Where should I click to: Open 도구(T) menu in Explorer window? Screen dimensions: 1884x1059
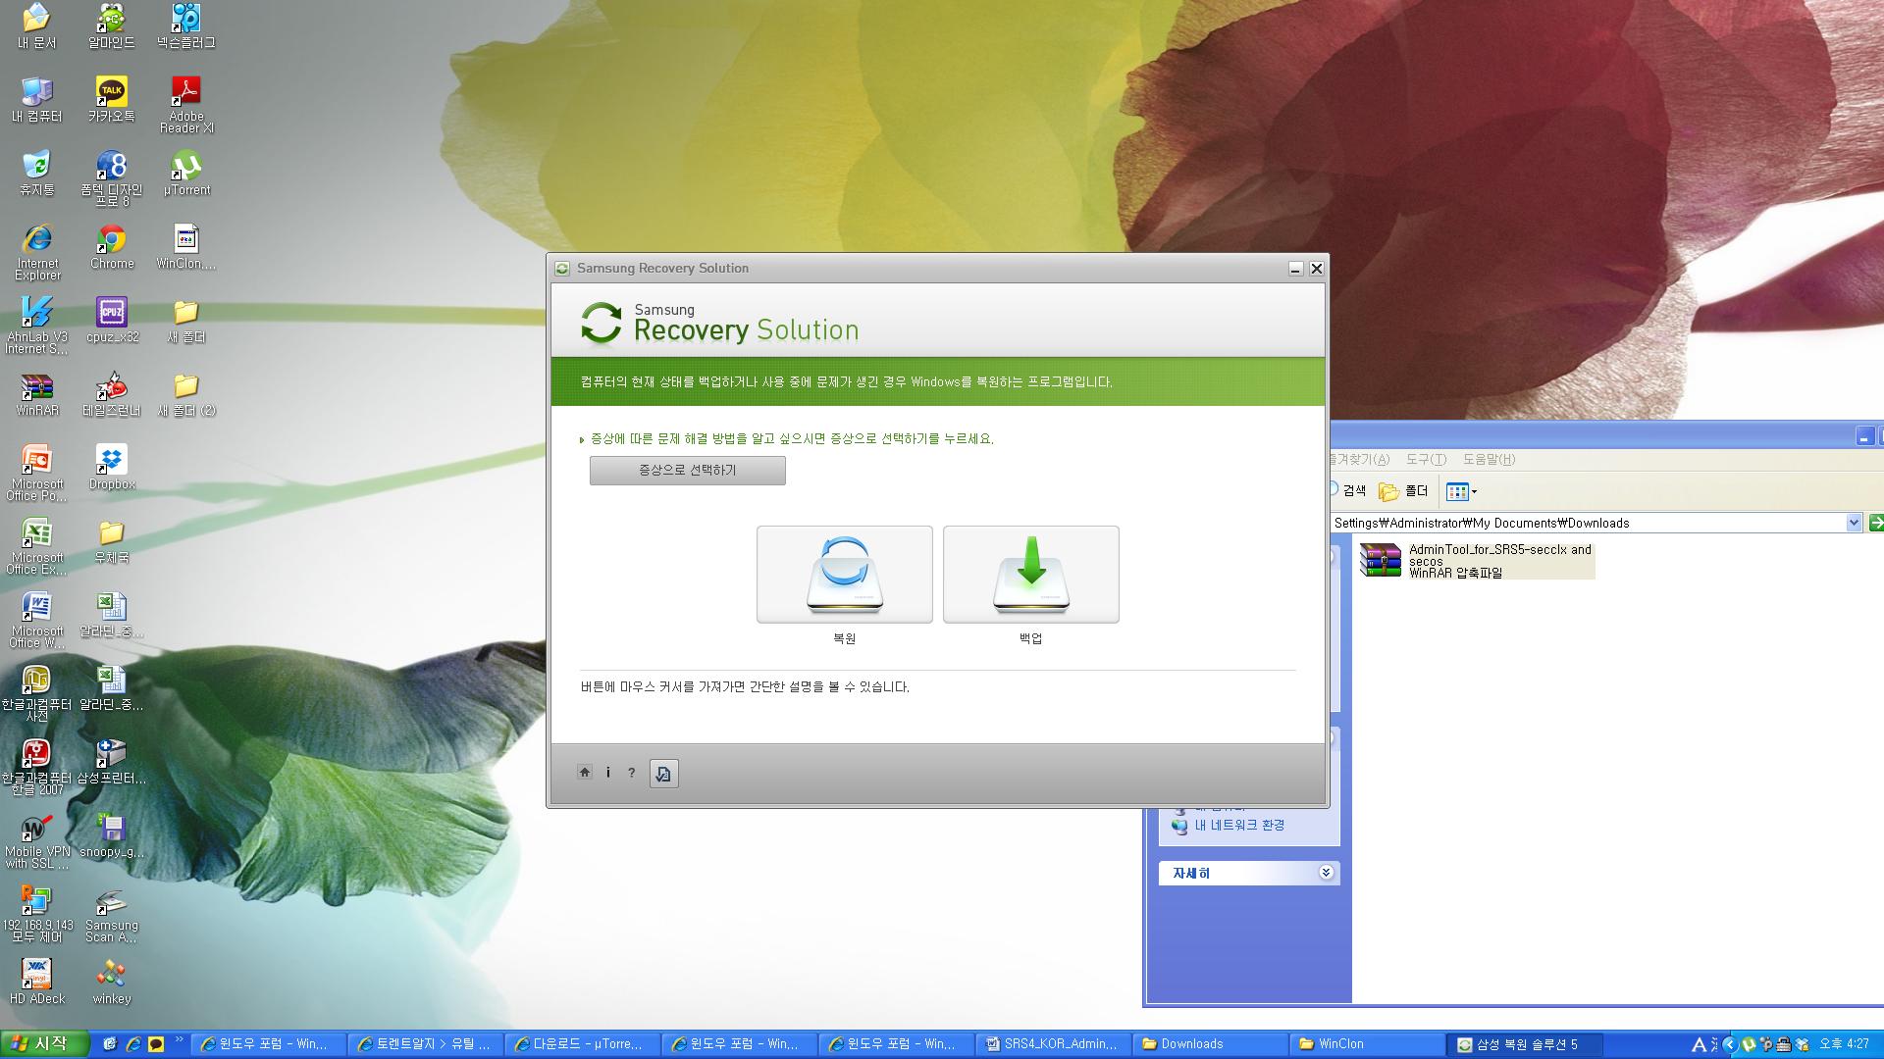click(x=1426, y=459)
